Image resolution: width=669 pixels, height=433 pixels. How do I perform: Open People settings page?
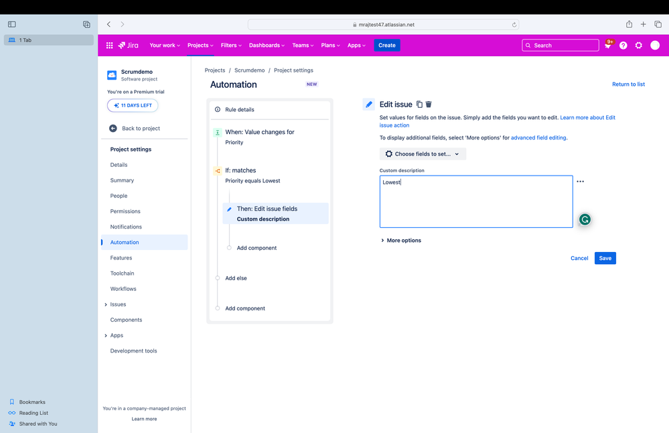pyautogui.click(x=119, y=196)
